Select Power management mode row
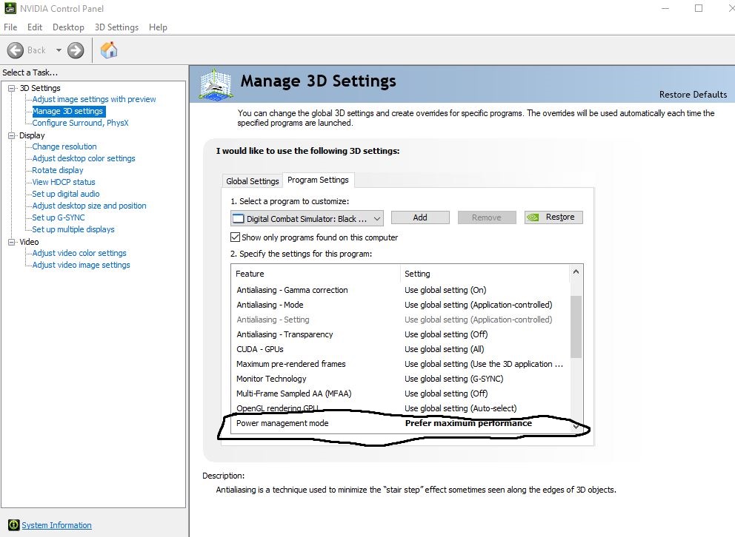This screenshot has width=735, height=537. pos(401,423)
